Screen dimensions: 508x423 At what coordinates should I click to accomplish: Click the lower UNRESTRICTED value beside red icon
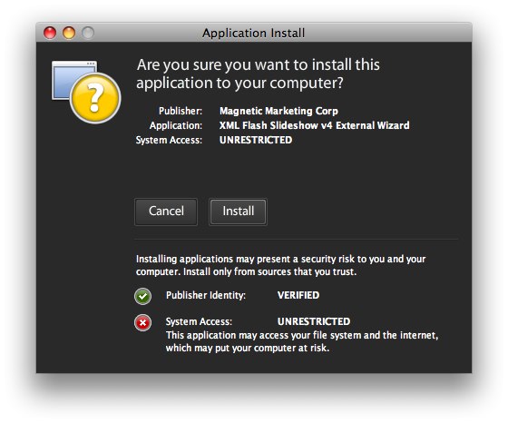[314, 321]
